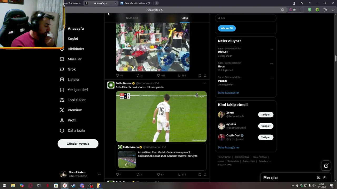Open File Explorer from taskbar

coord(13,186)
